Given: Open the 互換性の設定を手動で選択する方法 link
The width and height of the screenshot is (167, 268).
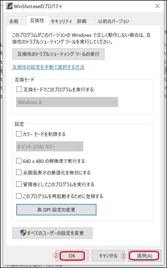Looking at the screenshot, I should pyautogui.click(x=48, y=67).
